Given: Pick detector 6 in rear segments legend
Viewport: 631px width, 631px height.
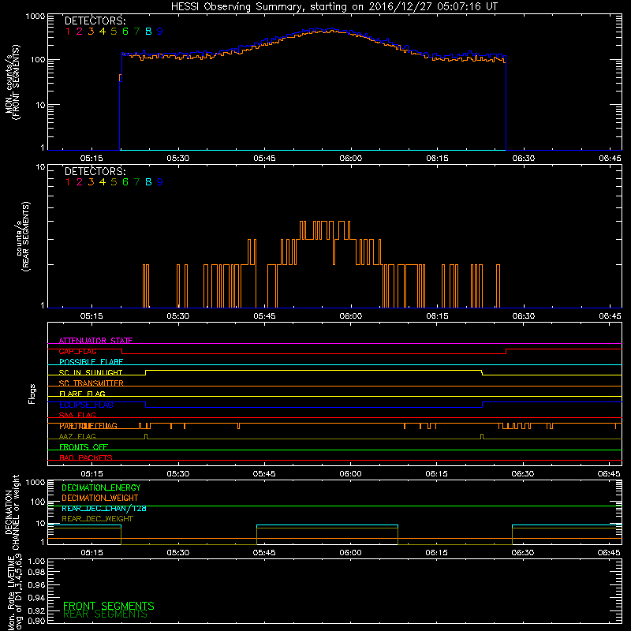Looking at the screenshot, I should point(125,182).
